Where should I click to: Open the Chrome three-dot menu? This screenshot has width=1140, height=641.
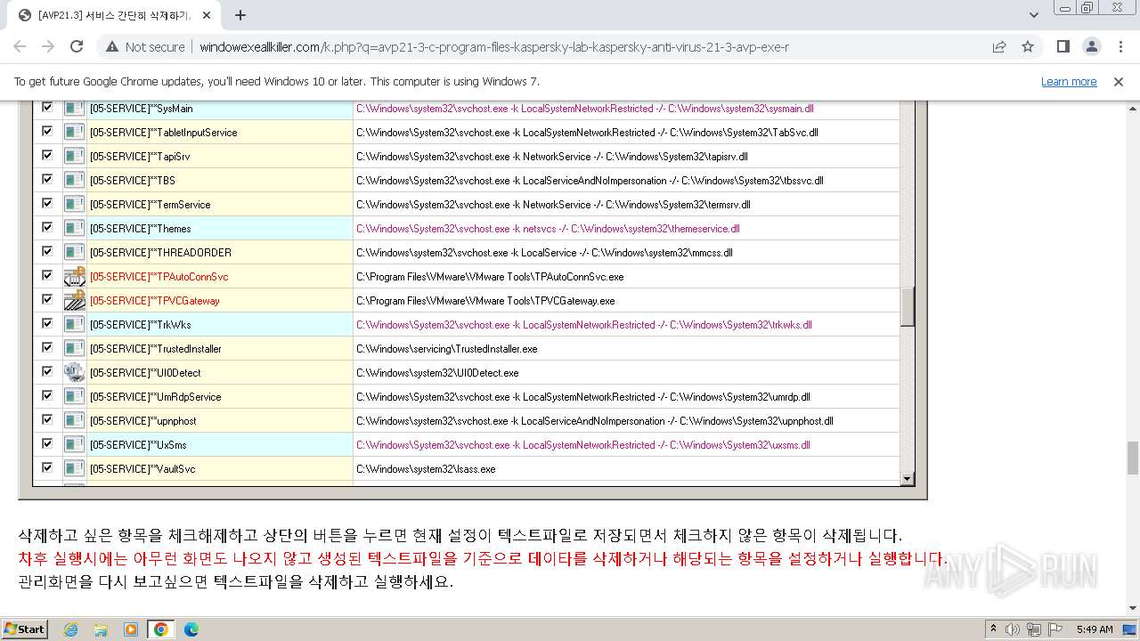pos(1120,47)
